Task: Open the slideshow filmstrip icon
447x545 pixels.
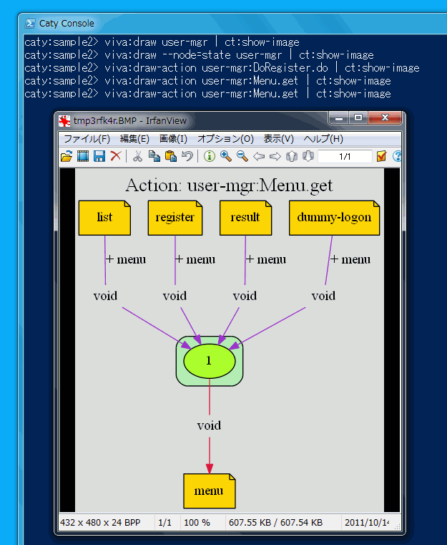Action: 83,156
